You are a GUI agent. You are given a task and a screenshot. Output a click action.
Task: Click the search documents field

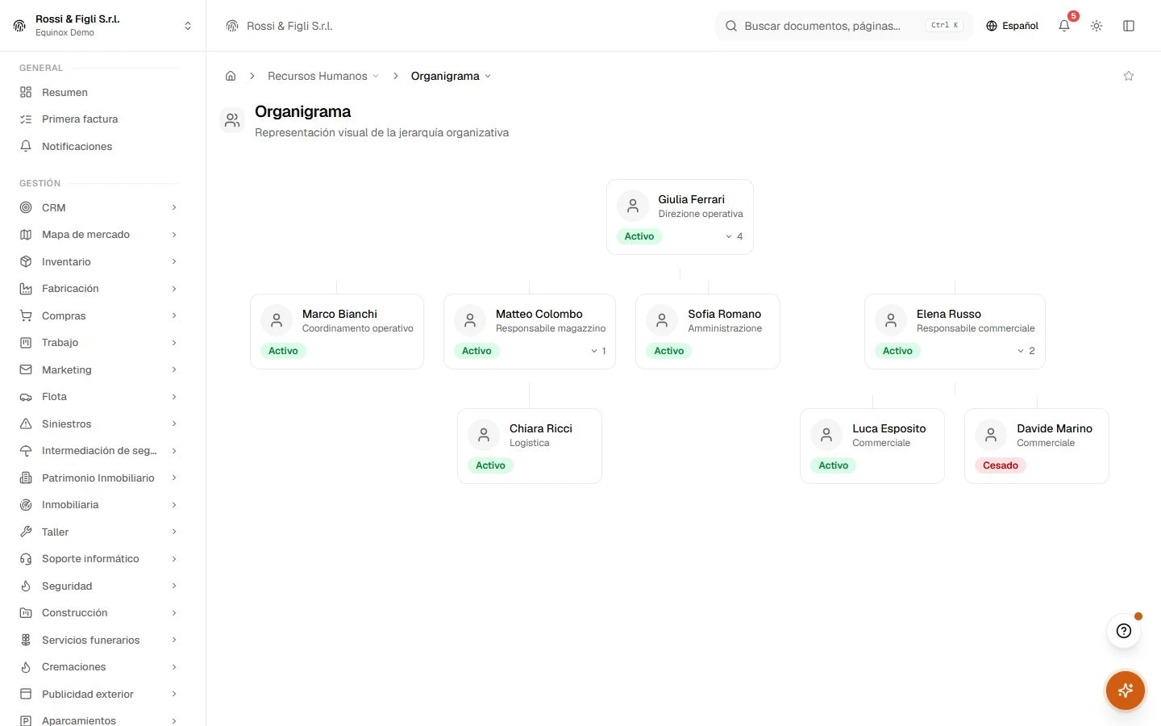(843, 26)
